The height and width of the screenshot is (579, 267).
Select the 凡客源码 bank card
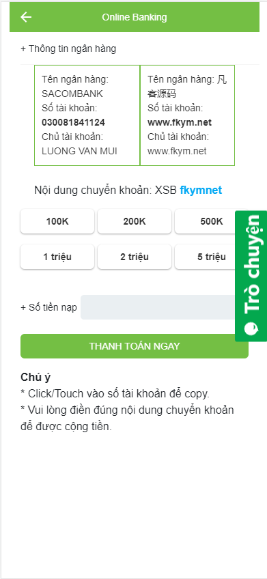click(x=188, y=115)
